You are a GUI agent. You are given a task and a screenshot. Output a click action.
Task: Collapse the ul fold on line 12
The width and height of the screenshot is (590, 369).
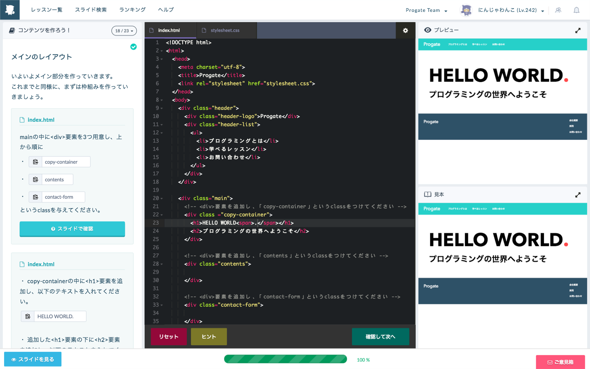coord(162,133)
